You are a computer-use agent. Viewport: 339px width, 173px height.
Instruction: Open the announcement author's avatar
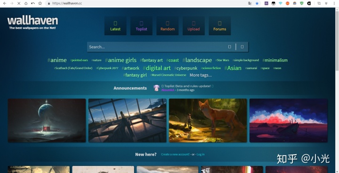tap(156, 88)
